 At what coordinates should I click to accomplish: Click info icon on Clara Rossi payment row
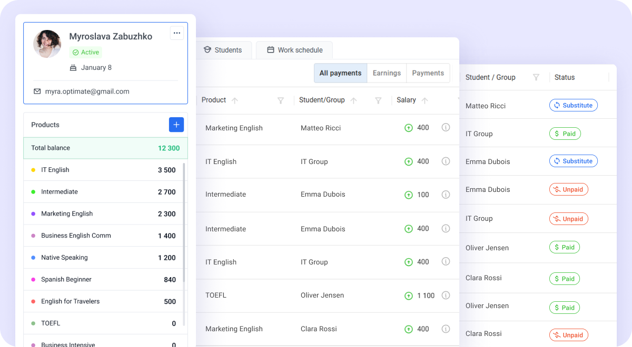pos(446,329)
